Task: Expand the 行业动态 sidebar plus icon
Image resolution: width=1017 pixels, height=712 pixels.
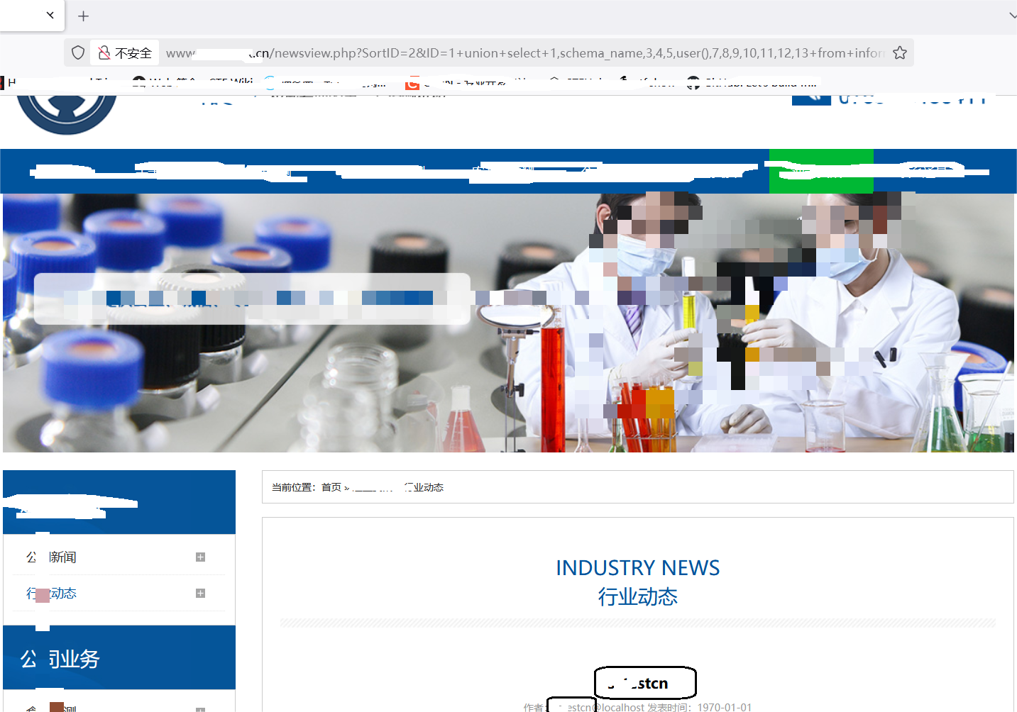Action: [x=200, y=594]
